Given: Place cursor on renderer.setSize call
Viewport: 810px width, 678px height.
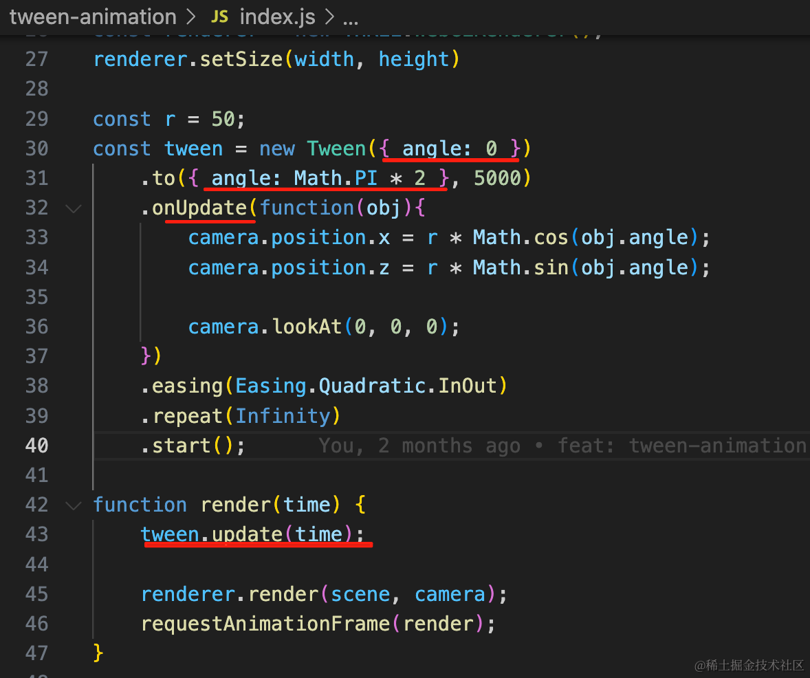Looking at the screenshot, I should [276, 59].
